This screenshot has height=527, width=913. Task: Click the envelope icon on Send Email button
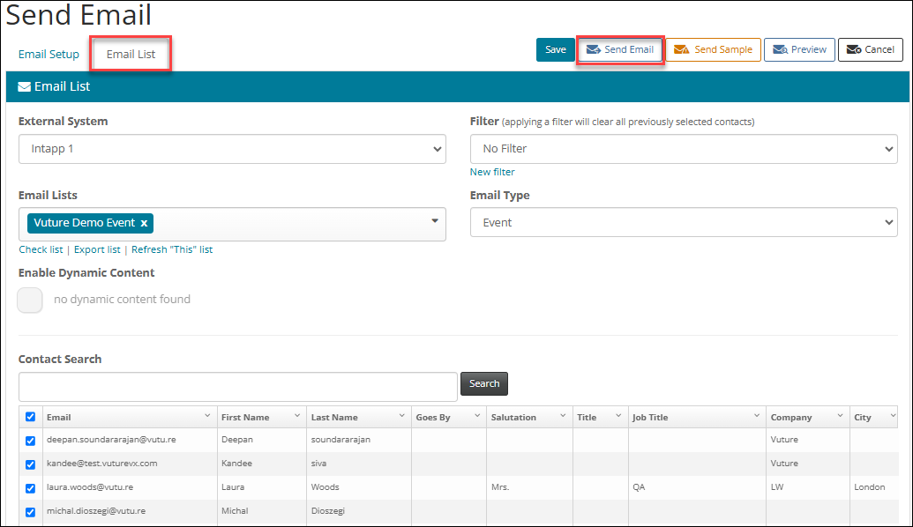point(595,49)
